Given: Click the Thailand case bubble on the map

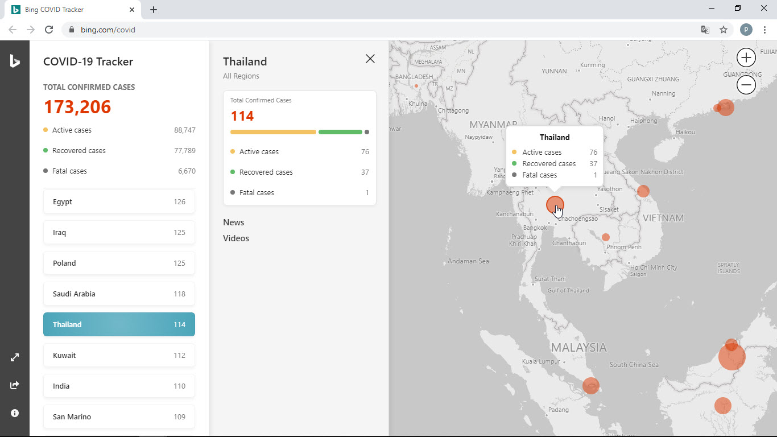Looking at the screenshot, I should point(555,205).
